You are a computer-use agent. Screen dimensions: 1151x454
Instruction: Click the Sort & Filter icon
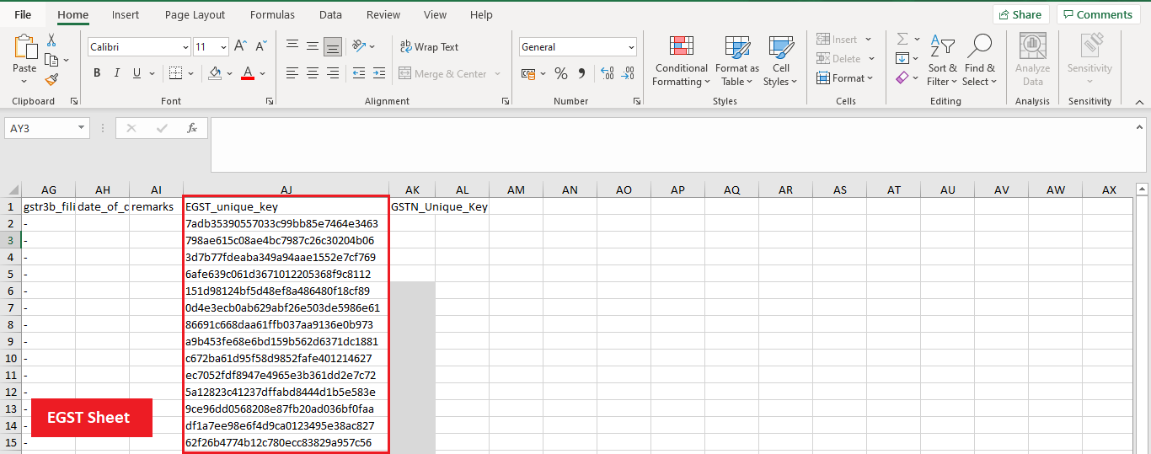tap(942, 60)
